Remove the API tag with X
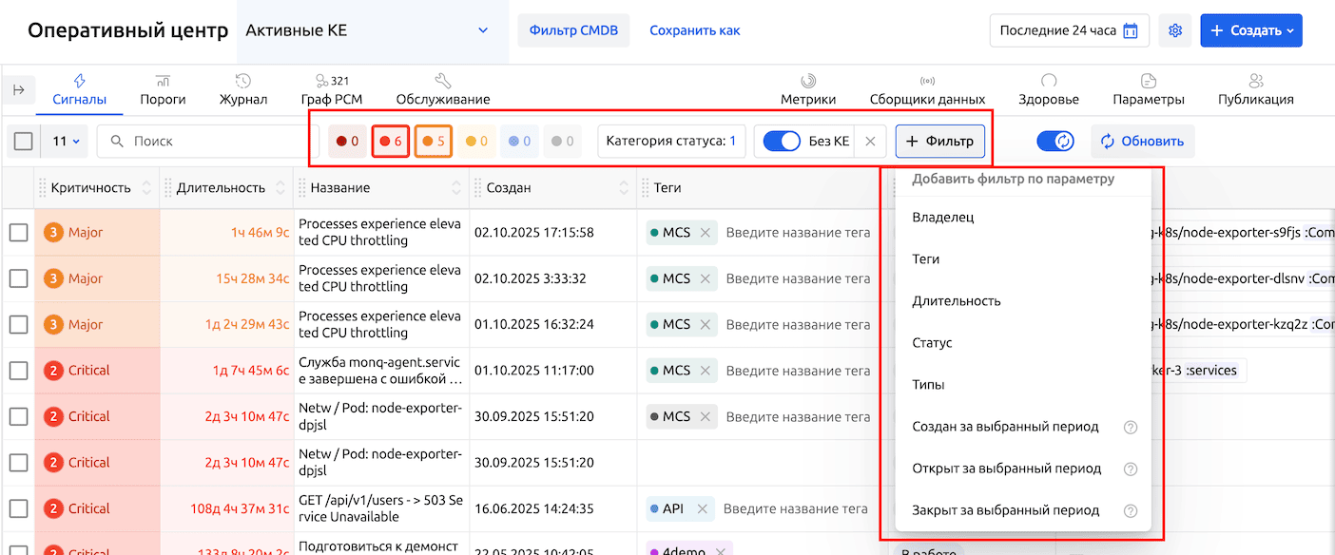The width and height of the screenshot is (1335, 555). [703, 509]
